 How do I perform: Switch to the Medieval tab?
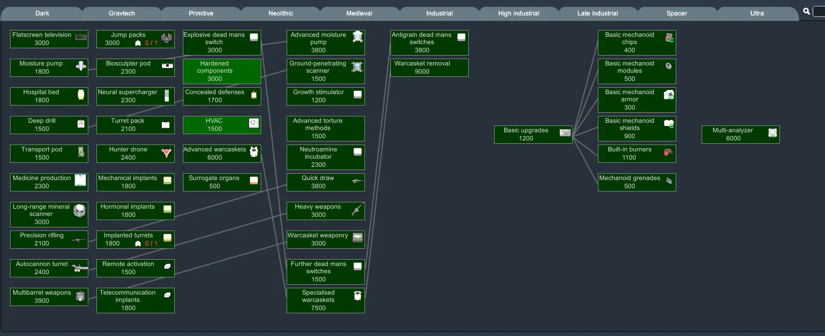[359, 14]
